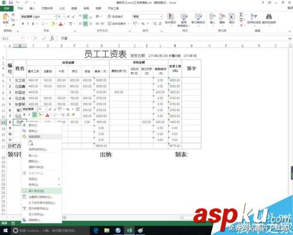Toggle Bold in the ribbon Font group
293x235 pixels.
23,23
